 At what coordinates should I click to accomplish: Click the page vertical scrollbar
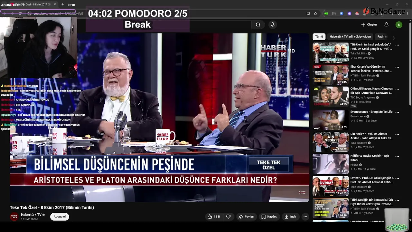(x=410, y=64)
